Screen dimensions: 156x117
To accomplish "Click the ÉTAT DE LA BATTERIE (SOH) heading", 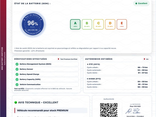I will click(32, 4).
